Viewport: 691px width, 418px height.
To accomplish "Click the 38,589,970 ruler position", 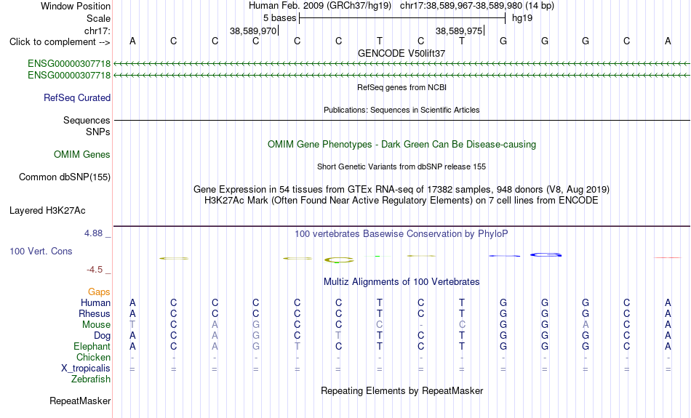I will [x=253, y=31].
